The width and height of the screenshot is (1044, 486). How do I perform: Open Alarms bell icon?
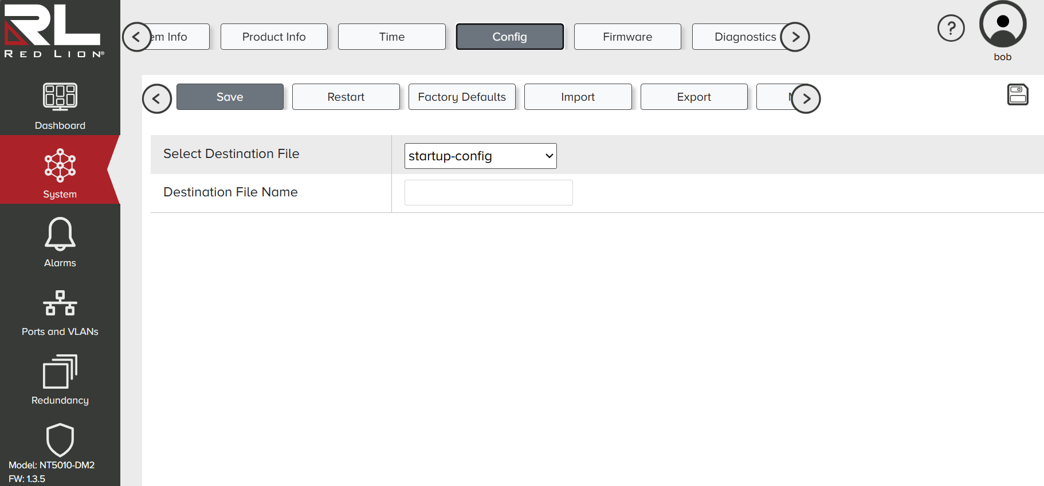pyautogui.click(x=60, y=234)
